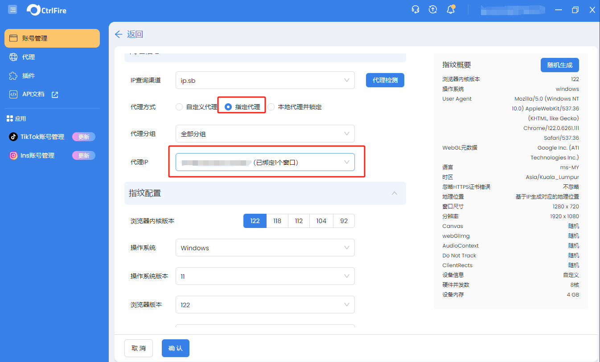Open the 操作系统版本 dropdown
The height and width of the screenshot is (362, 600).
[265, 276]
